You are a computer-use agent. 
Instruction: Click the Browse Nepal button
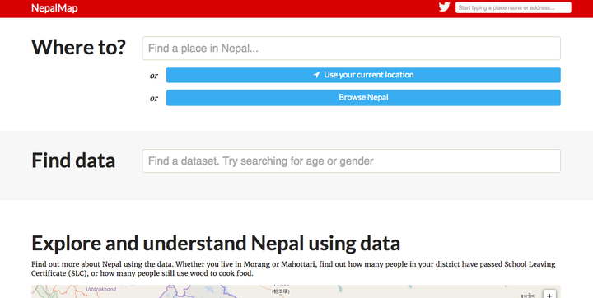[363, 98]
